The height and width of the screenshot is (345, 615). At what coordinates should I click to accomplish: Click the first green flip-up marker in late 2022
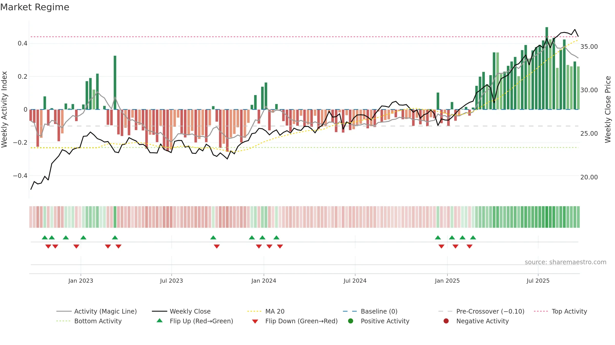[x=45, y=237]
